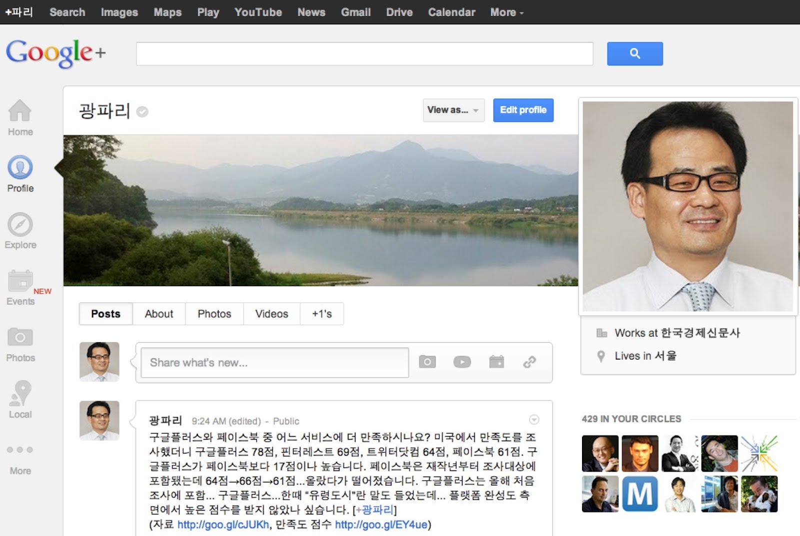Click the +광파리 mention link in the post
This screenshot has height=536, width=800.
click(374, 510)
